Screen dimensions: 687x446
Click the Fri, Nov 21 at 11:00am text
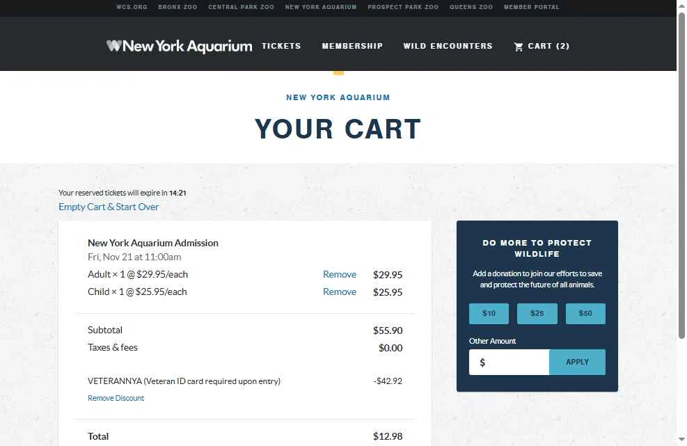(x=134, y=257)
